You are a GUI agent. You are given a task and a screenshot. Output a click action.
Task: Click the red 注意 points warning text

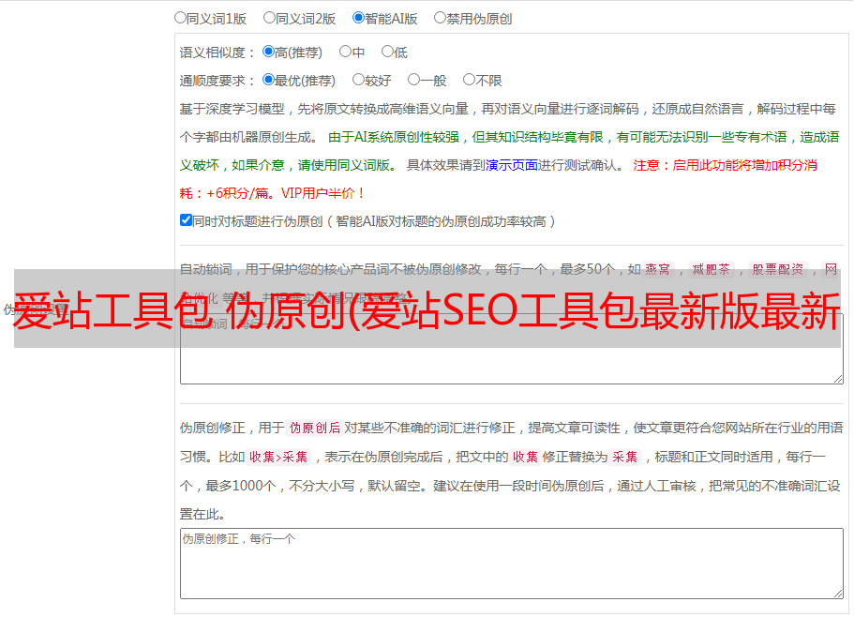coord(725,165)
